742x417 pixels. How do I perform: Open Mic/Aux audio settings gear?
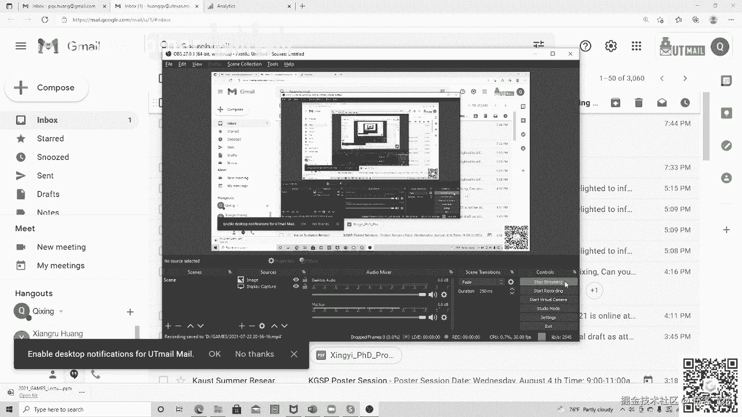tap(444, 317)
